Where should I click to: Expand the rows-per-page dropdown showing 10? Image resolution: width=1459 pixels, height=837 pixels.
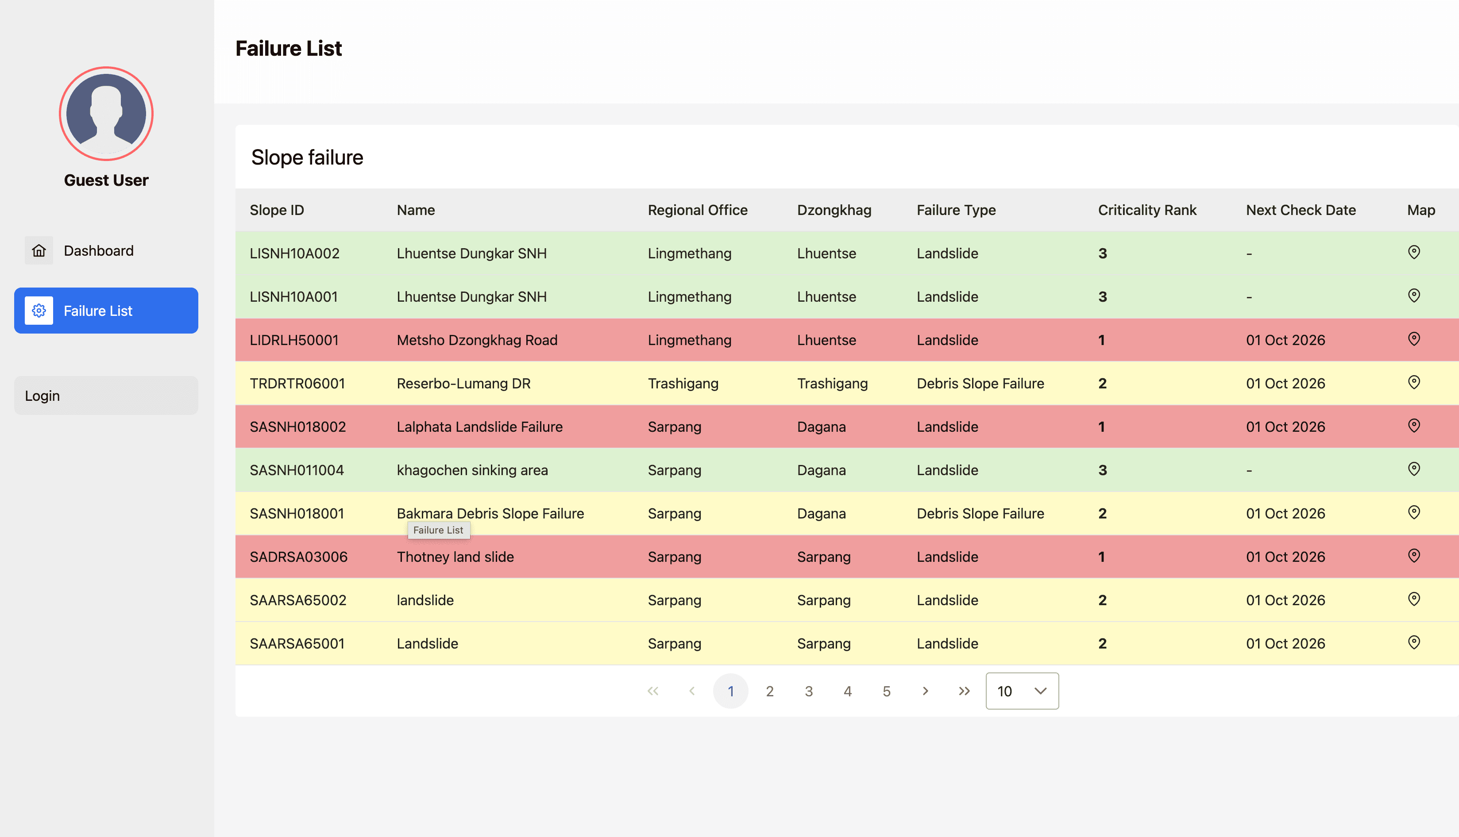[x=1021, y=691]
